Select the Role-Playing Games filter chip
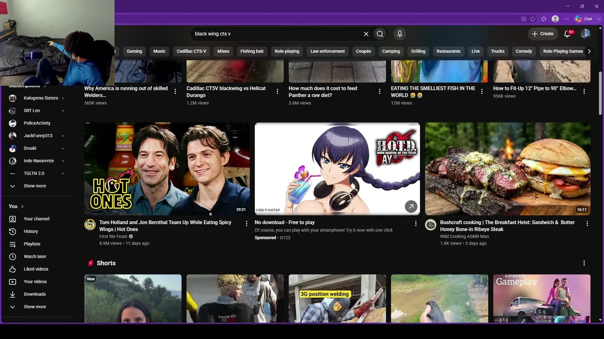The height and width of the screenshot is (339, 604). pos(563,51)
